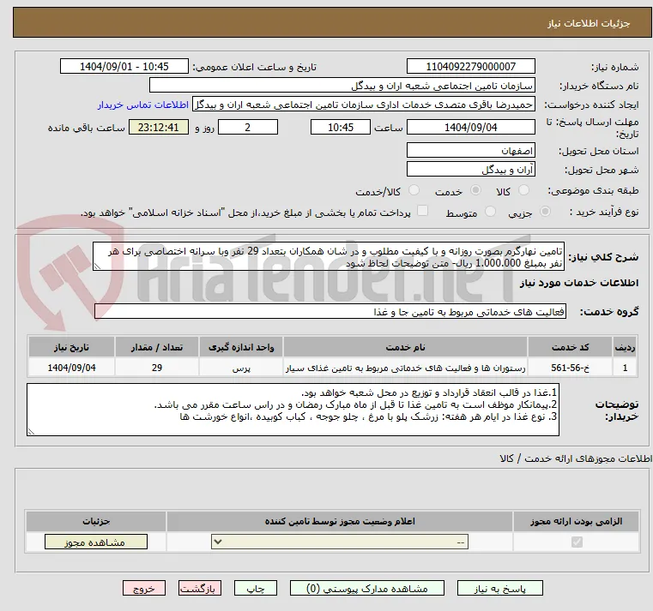Toggle the mandatory license checkbox
Viewport: 653px width, 611px height.
pyautogui.click(x=577, y=542)
